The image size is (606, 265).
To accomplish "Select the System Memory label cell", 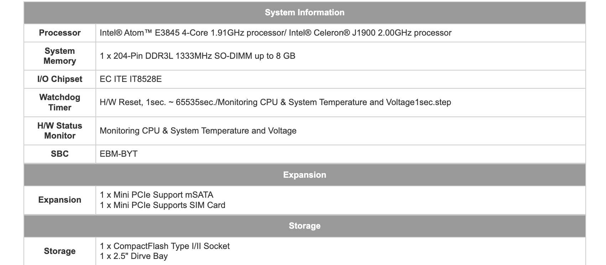I will (60, 56).
